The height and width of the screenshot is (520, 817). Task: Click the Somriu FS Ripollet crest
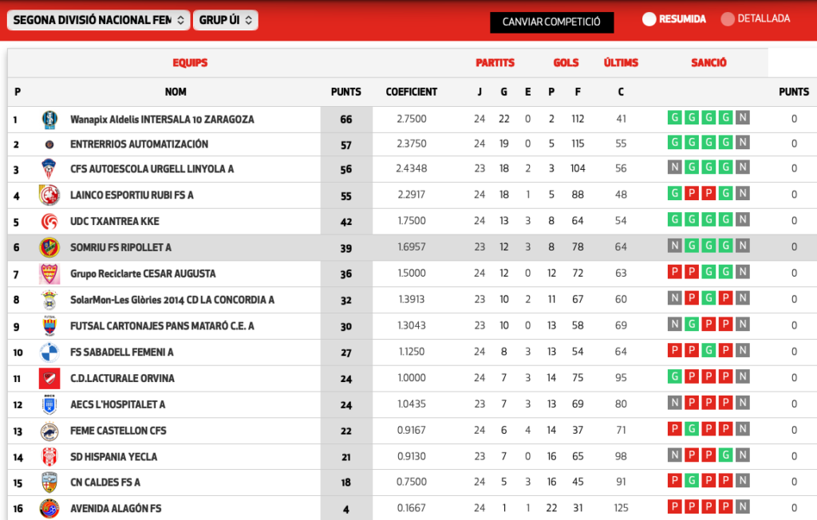click(x=49, y=248)
